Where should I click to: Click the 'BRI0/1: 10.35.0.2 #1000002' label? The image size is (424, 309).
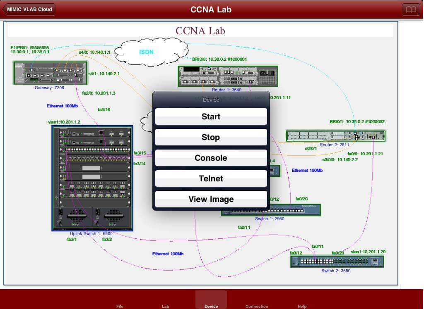pos(357,122)
